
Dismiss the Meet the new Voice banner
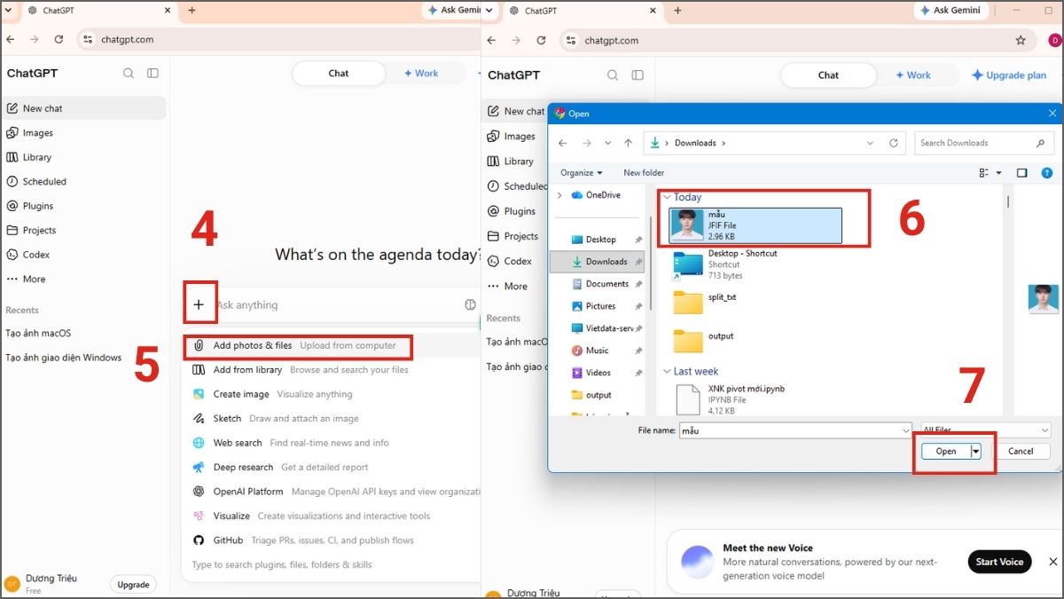(x=1053, y=562)
